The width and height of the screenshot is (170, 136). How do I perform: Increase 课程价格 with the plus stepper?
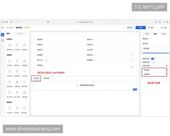click(133, 55)
